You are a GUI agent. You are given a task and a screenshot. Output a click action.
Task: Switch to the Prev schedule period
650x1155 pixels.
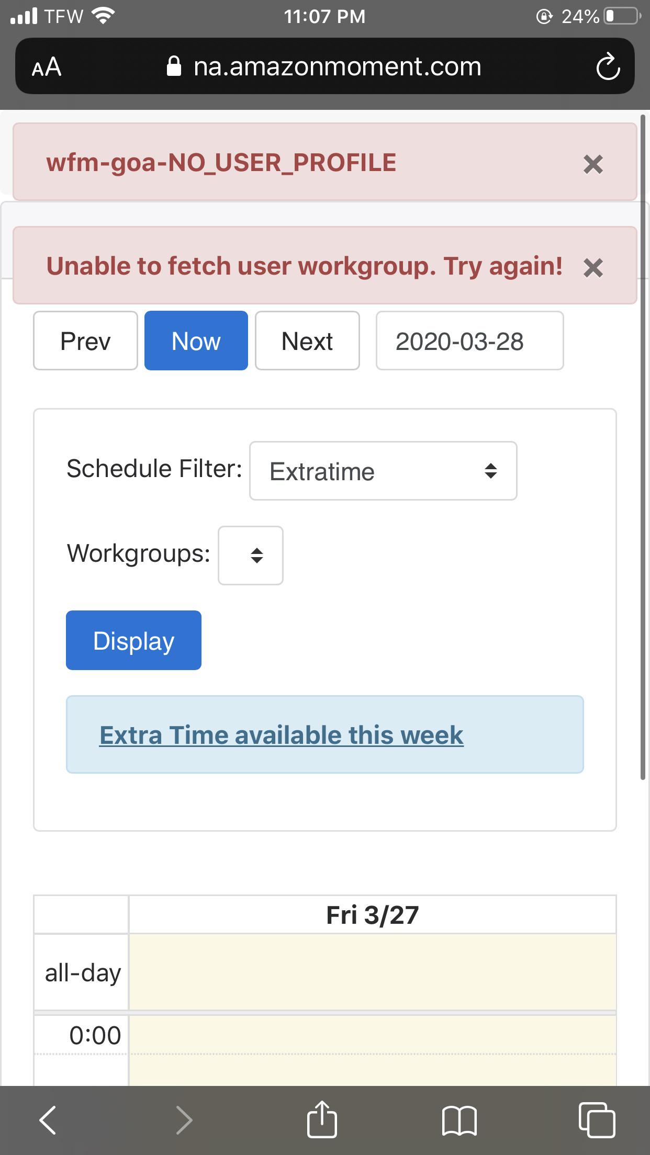pos(85,341)
